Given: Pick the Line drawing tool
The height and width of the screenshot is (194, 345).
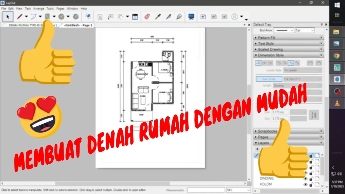Looking at the screenshot, I should click(x=19, y=17).
